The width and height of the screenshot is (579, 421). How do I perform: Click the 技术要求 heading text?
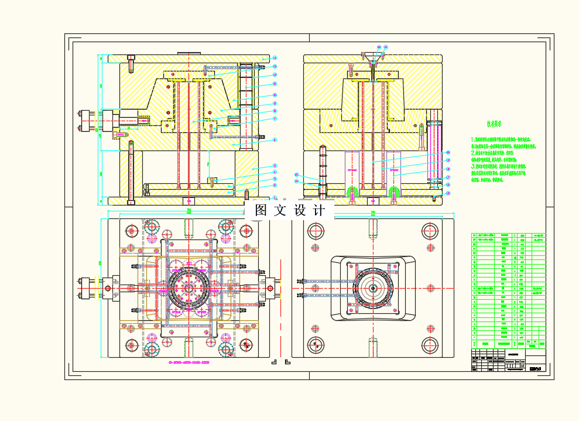coord(494,124)
